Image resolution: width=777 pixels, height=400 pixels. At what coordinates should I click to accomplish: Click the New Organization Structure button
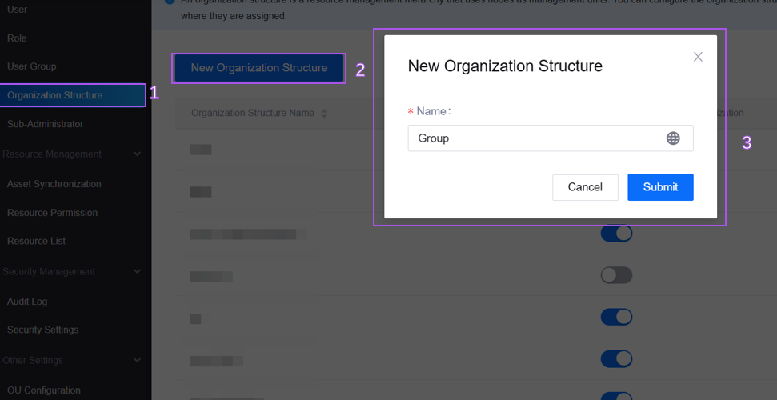point(258,68)
